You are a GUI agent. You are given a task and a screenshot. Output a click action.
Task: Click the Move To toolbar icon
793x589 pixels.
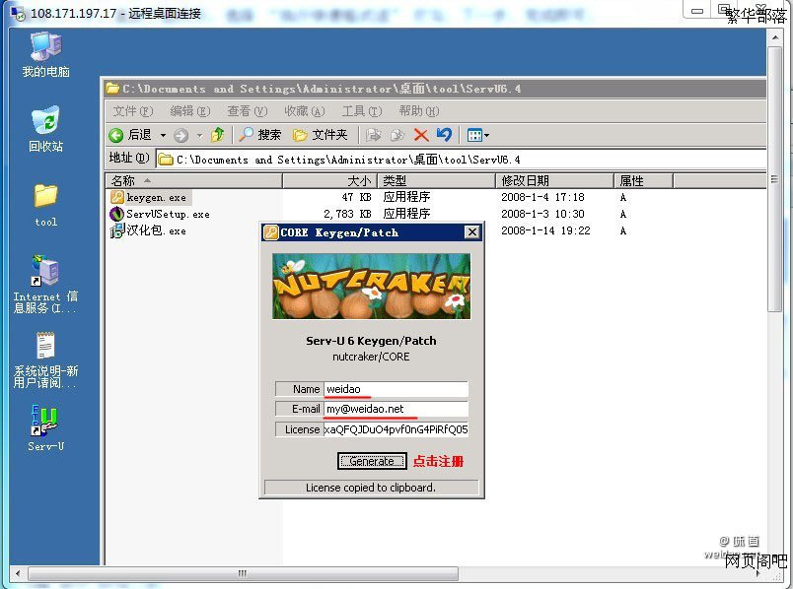pyautogui.click(x=373, y=135)
